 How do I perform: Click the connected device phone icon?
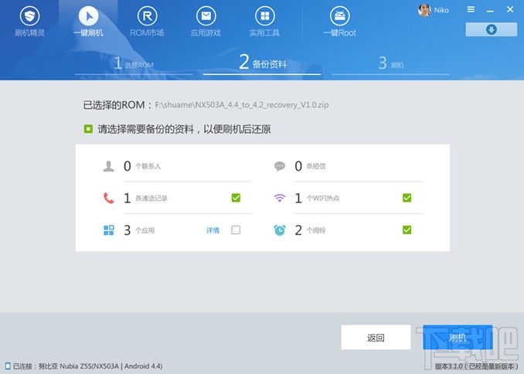click(8, 366)
